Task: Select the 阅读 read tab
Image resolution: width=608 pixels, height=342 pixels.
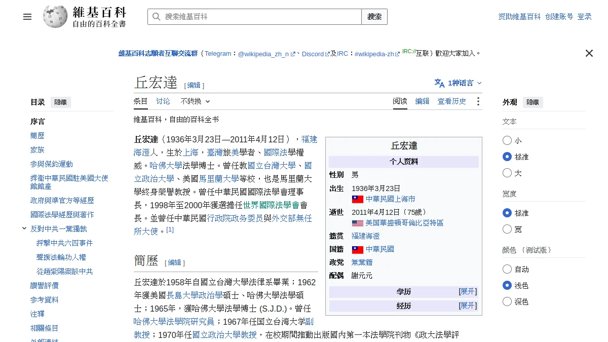Action: pos(400,101)
